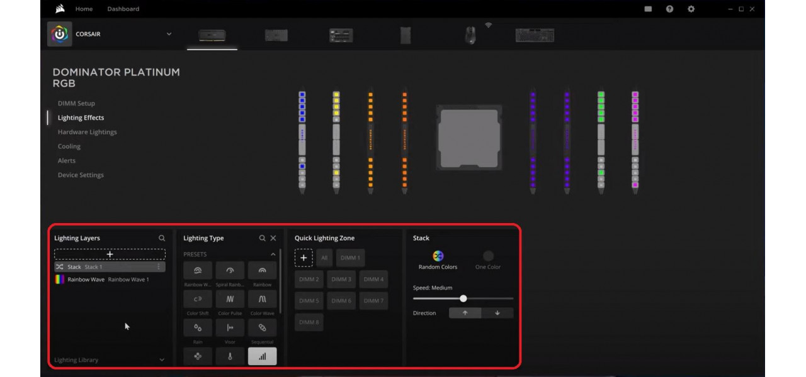Open the Home menu
Viewport: 806px width, 377px height.
pos(84,9)
